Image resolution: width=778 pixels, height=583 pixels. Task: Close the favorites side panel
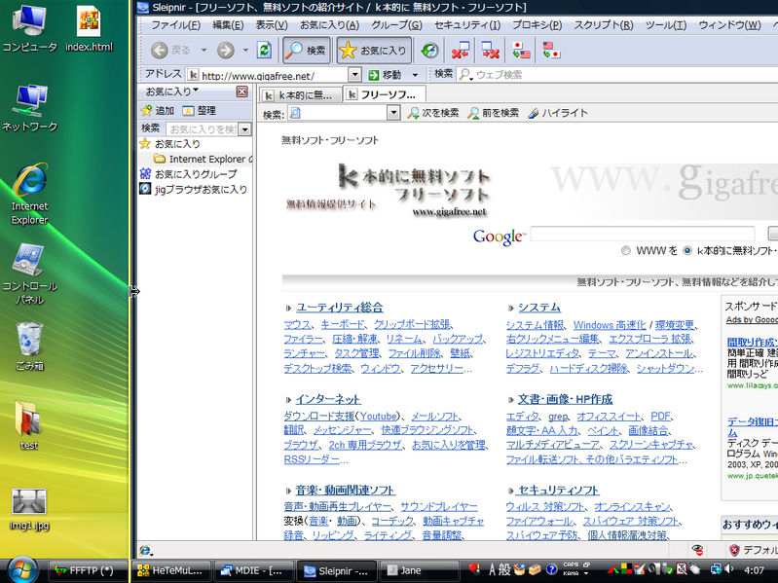point(241,91)
